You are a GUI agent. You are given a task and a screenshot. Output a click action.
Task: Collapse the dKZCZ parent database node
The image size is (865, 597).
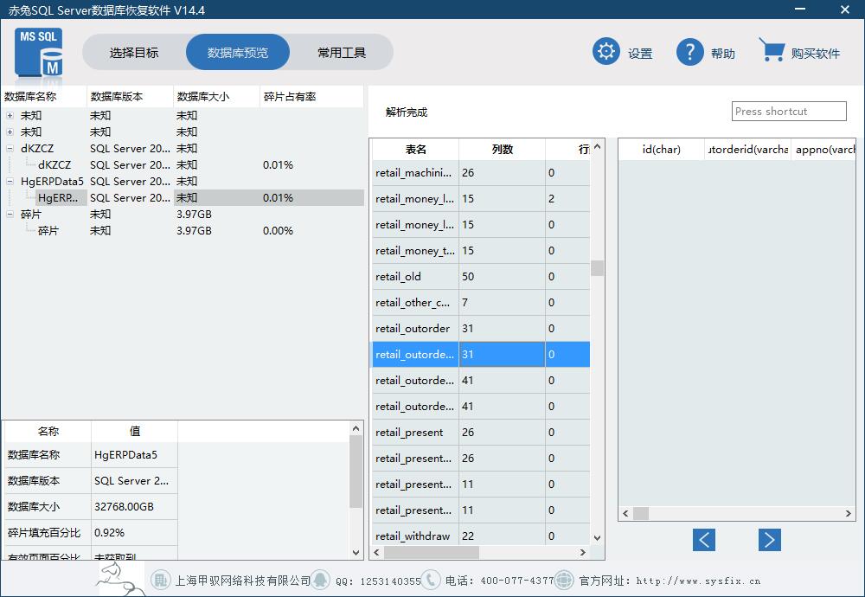pyautogui.click(x=10, y=149)
